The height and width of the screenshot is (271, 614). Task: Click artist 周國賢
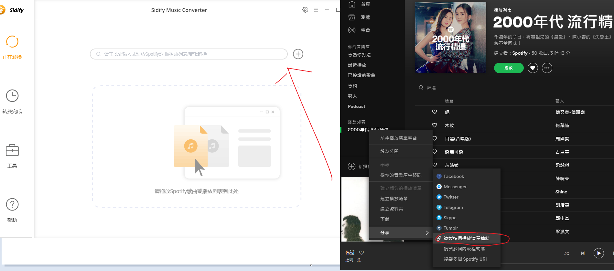562,139
